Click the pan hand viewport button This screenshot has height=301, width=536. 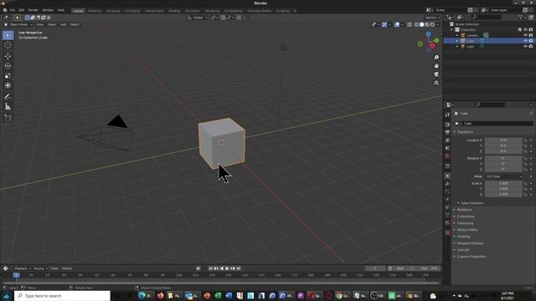pos(436,66)
